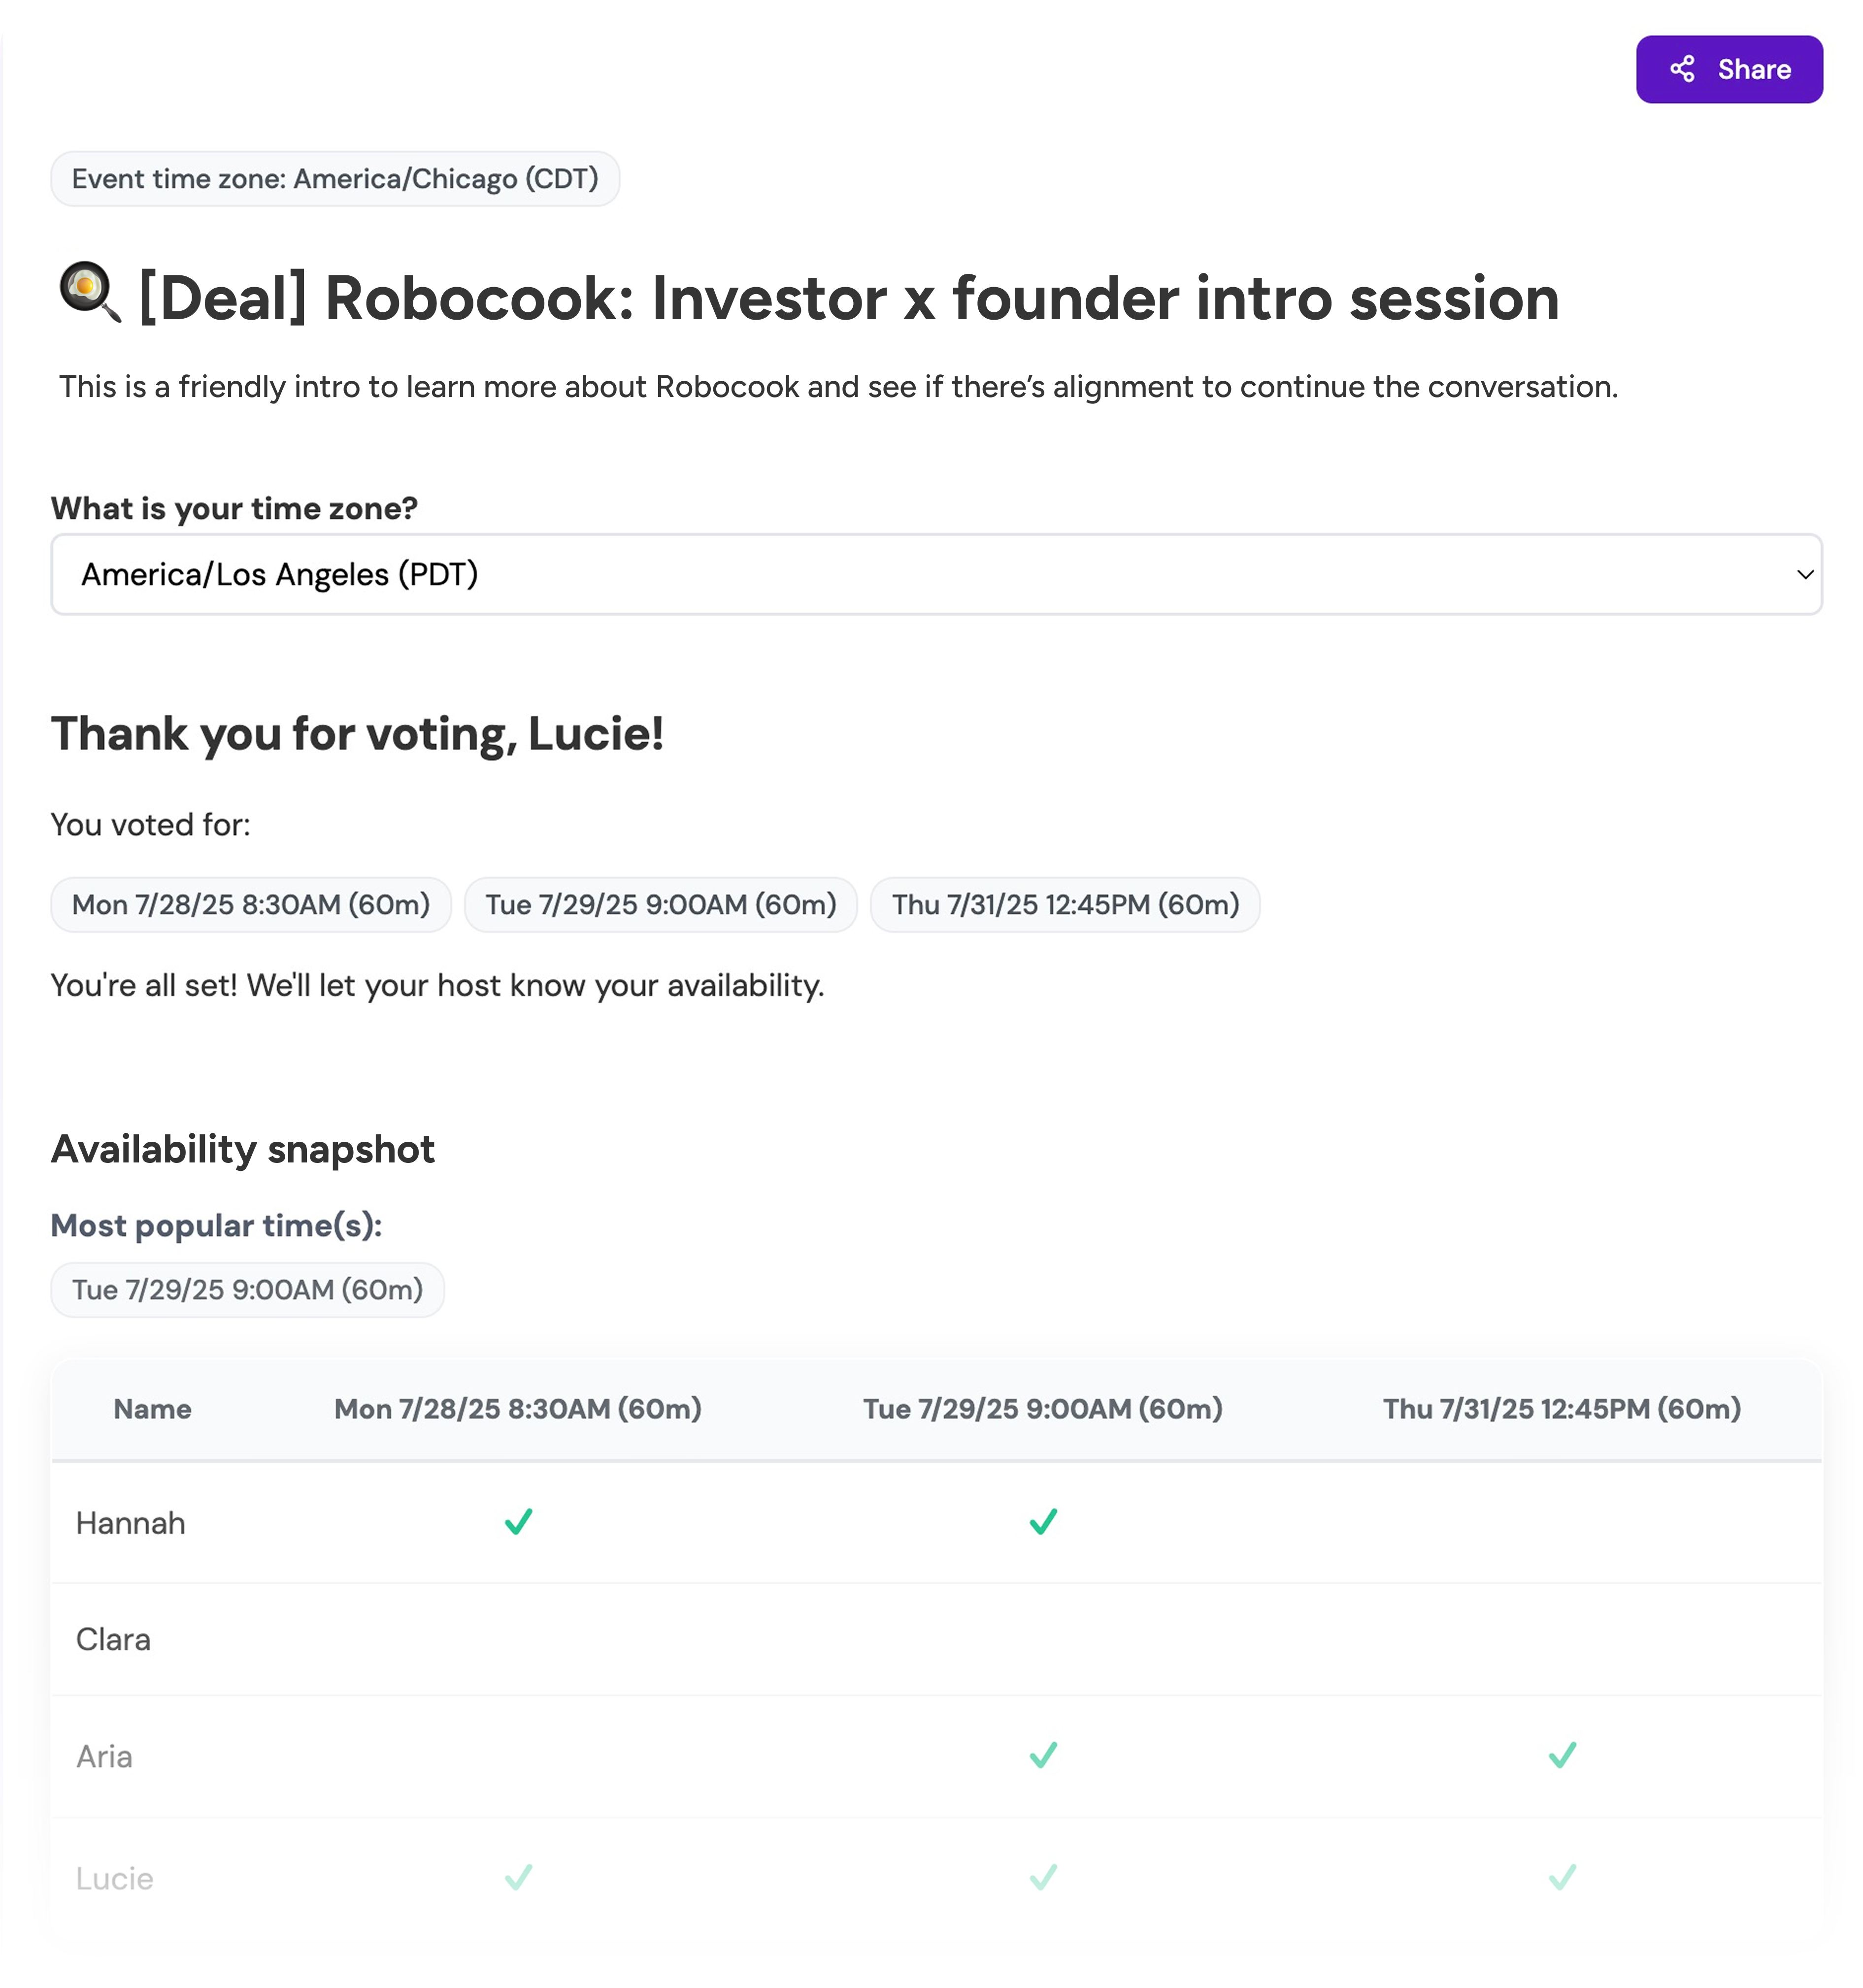This screenshot has height=1988, width=1863.
Task: Toggle your vote for Thu 7/31/25 12:45PM slot
Action: click(1063, 904)
